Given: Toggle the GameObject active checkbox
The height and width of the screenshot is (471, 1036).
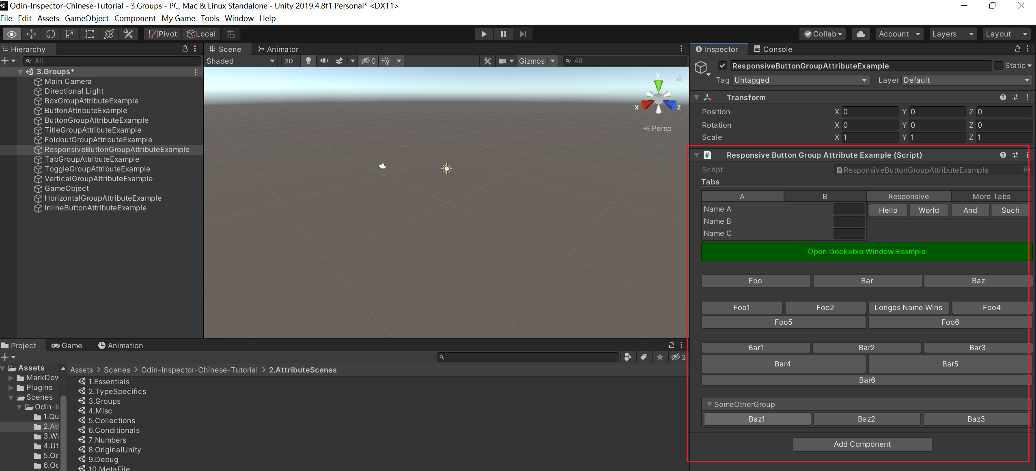Looking at the screenshot, I should click(722, 66).
